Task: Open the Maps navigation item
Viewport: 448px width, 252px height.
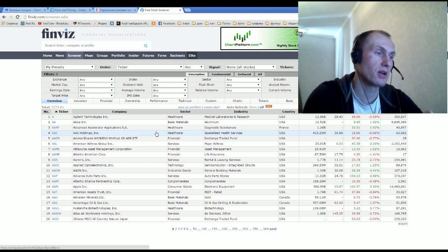Action: pos(89,55)
